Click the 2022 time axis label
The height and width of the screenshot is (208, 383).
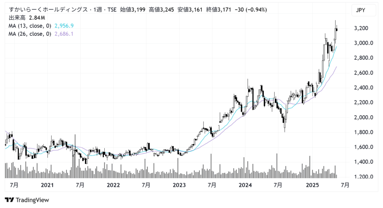(113, 185)
